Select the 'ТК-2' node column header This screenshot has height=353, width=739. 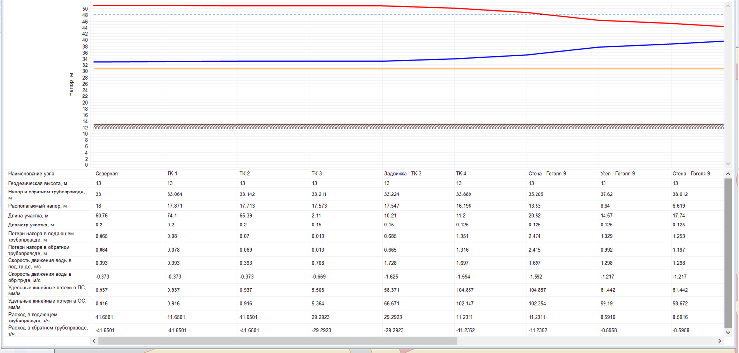tap(244, 174)
